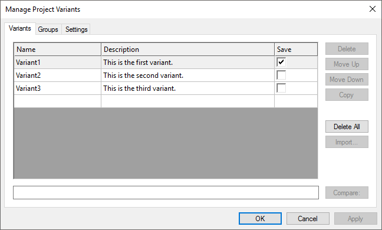Select the Variant3 name cell
The height and width of the screenshot is (230, 382).
(58, 88)
